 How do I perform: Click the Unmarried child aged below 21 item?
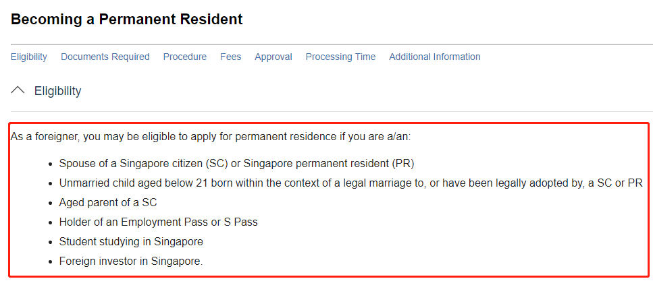(x=350, y=183)
